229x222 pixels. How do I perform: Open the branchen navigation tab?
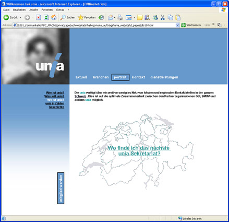[101, 77]
